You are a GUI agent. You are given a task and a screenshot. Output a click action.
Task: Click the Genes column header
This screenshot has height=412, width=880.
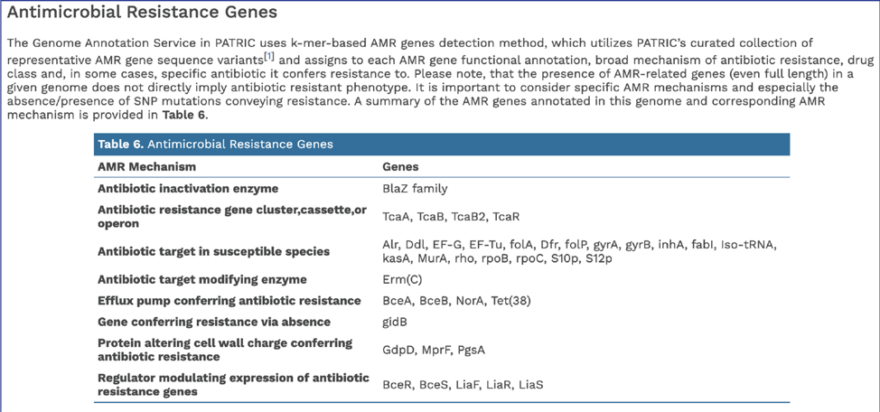pyautogui.click(x=400, y=167)
